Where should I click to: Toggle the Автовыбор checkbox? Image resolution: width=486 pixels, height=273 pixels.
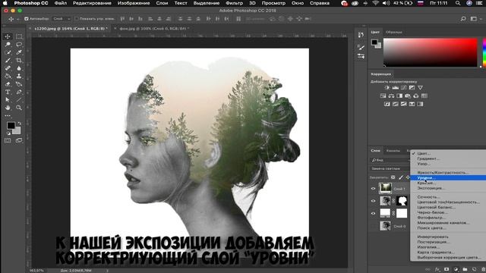[27, 19]
